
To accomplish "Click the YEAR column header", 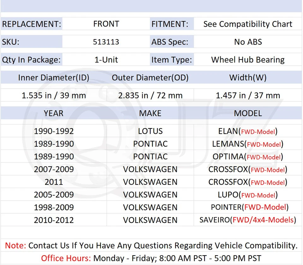I will (x=54, y=113).
